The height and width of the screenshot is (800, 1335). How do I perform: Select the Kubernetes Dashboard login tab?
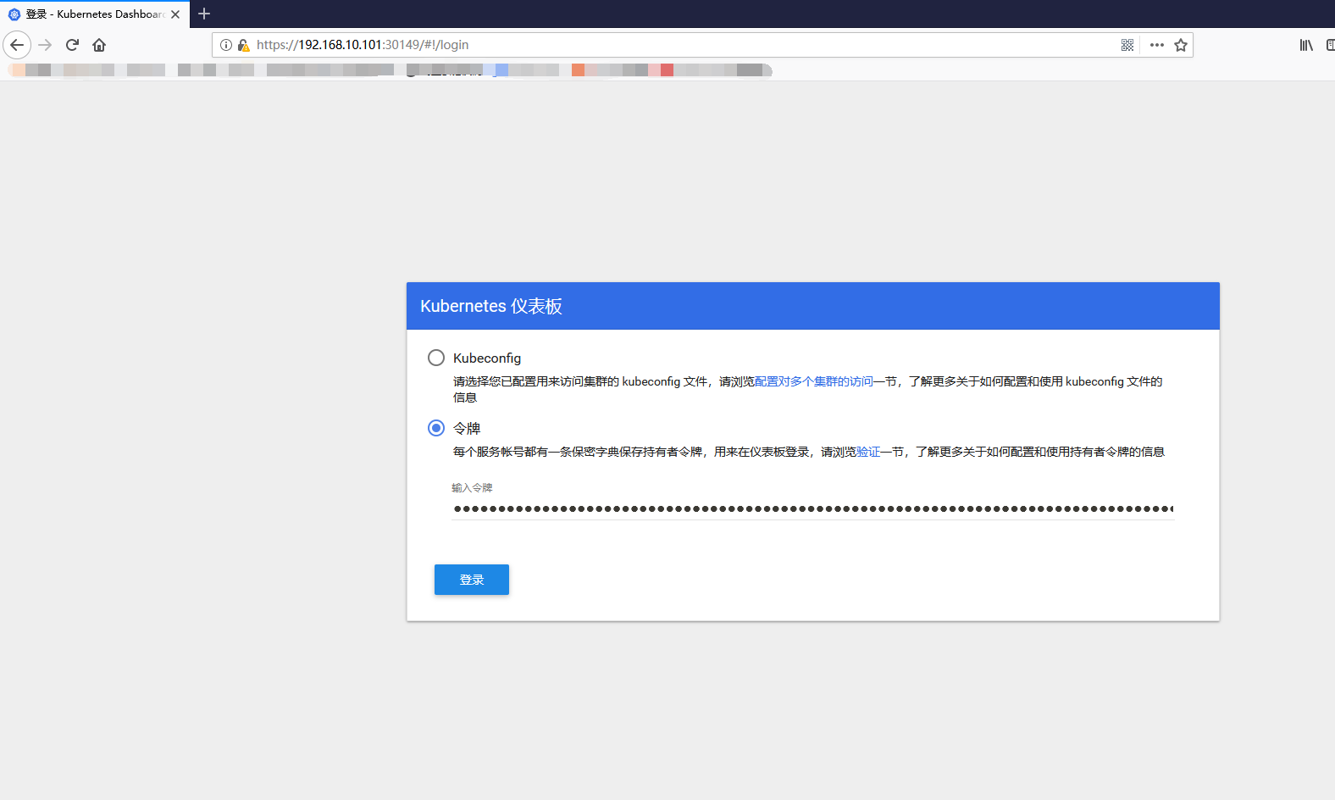[95, 14]
